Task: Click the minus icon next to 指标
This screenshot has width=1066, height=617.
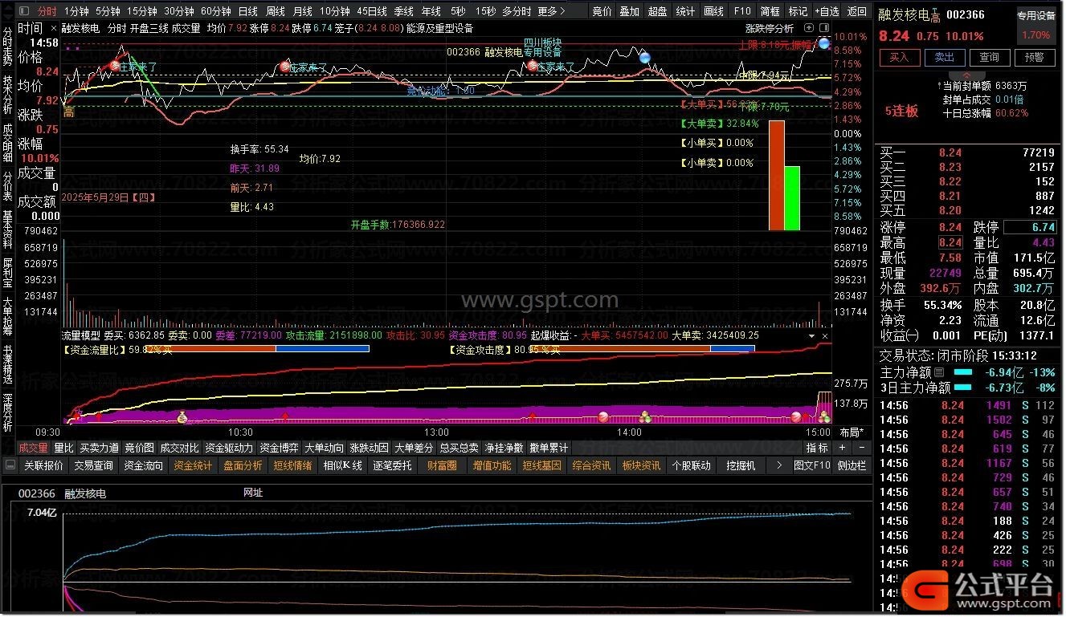Action: (860, 448)
